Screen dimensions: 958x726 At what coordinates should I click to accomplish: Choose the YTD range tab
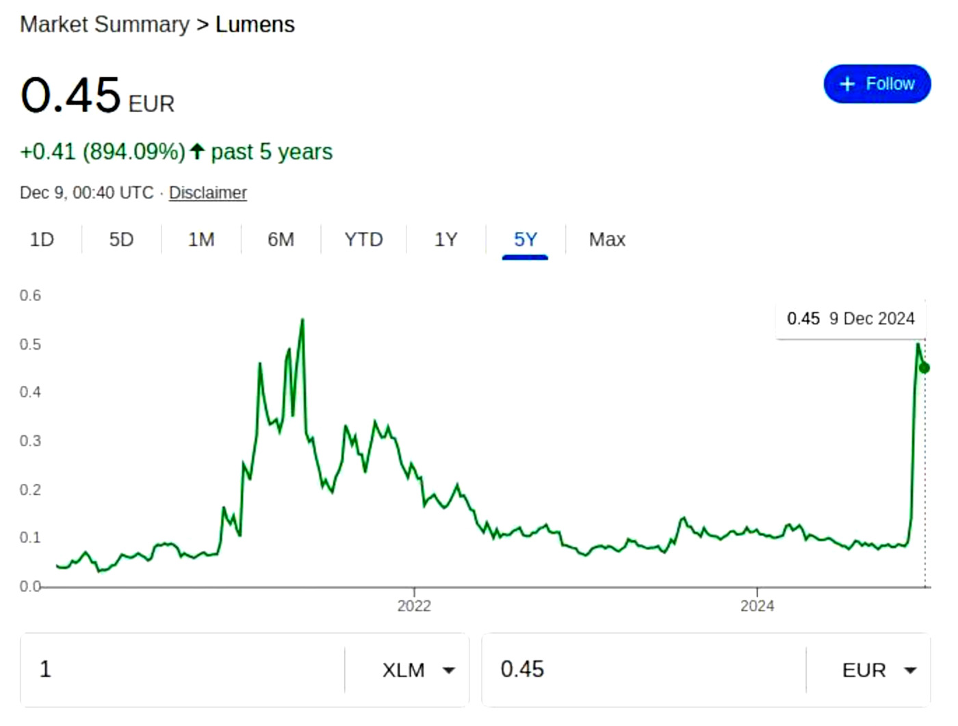[363, 239]
